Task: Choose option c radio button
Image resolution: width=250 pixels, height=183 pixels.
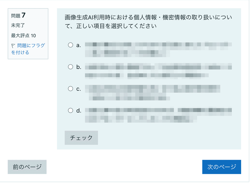Action: point(70,89)
